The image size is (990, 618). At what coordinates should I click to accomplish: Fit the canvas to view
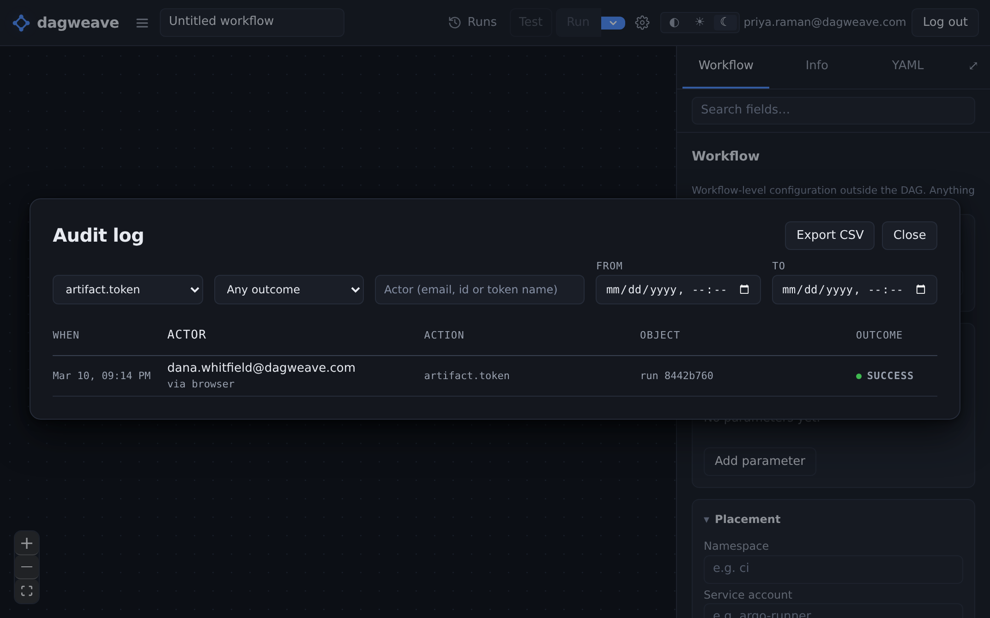point(27,591)
